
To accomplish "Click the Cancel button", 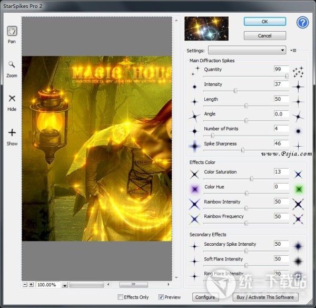I will click(264, 35).
